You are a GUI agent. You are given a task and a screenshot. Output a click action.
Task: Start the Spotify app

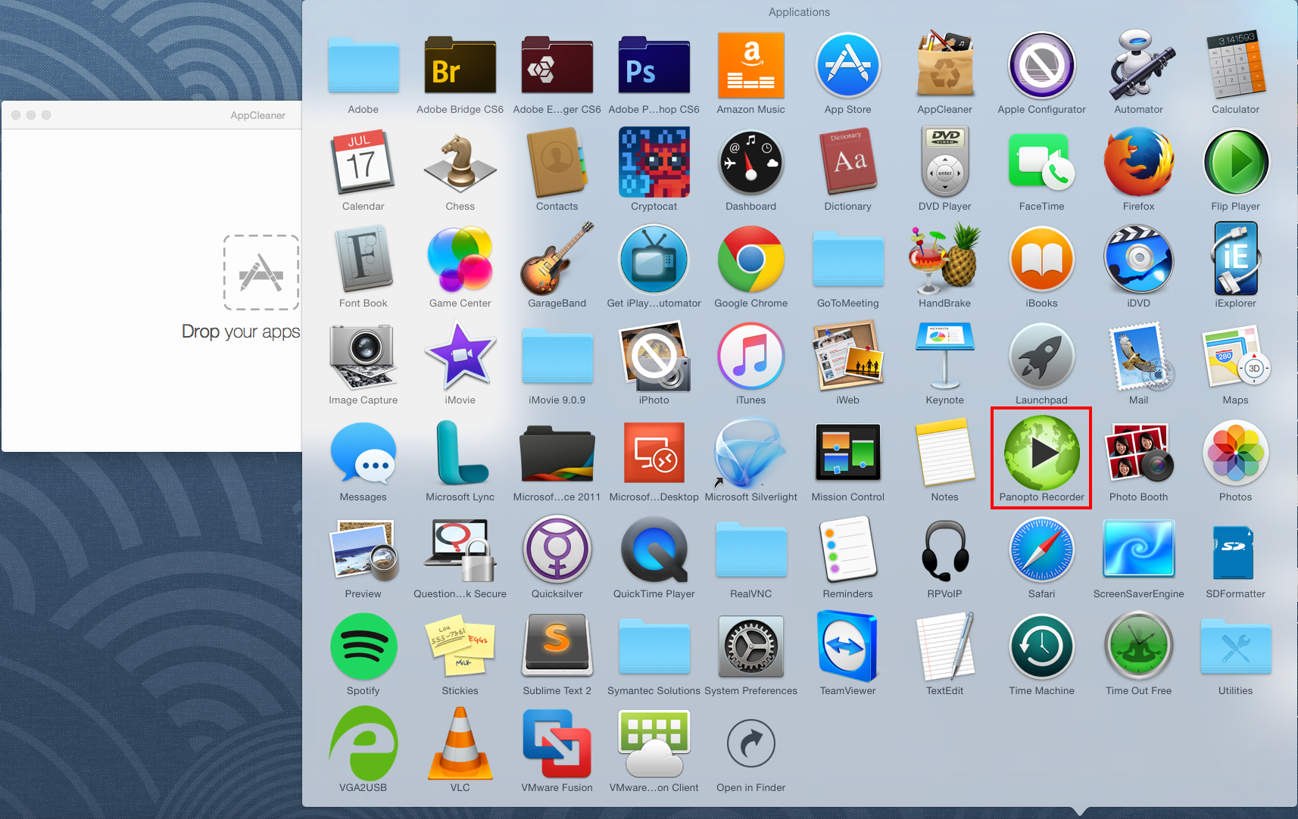[x=363, y=648]
